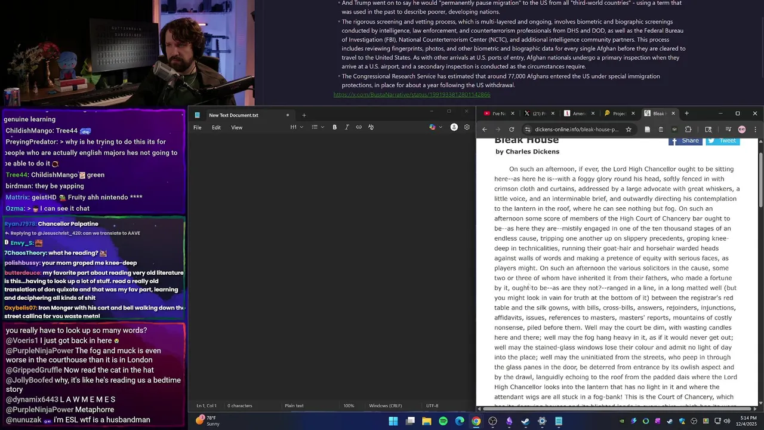This screenshot has height=430, width=764.
Task: Click the Ln 1, Col 1 position indicator
Action: [x=207, y=406]
